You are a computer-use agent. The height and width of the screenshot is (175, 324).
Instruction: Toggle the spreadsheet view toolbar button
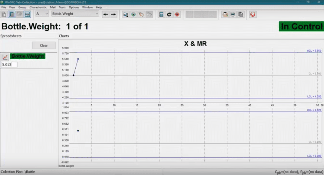pyautogui.click(x=11, y=14)
